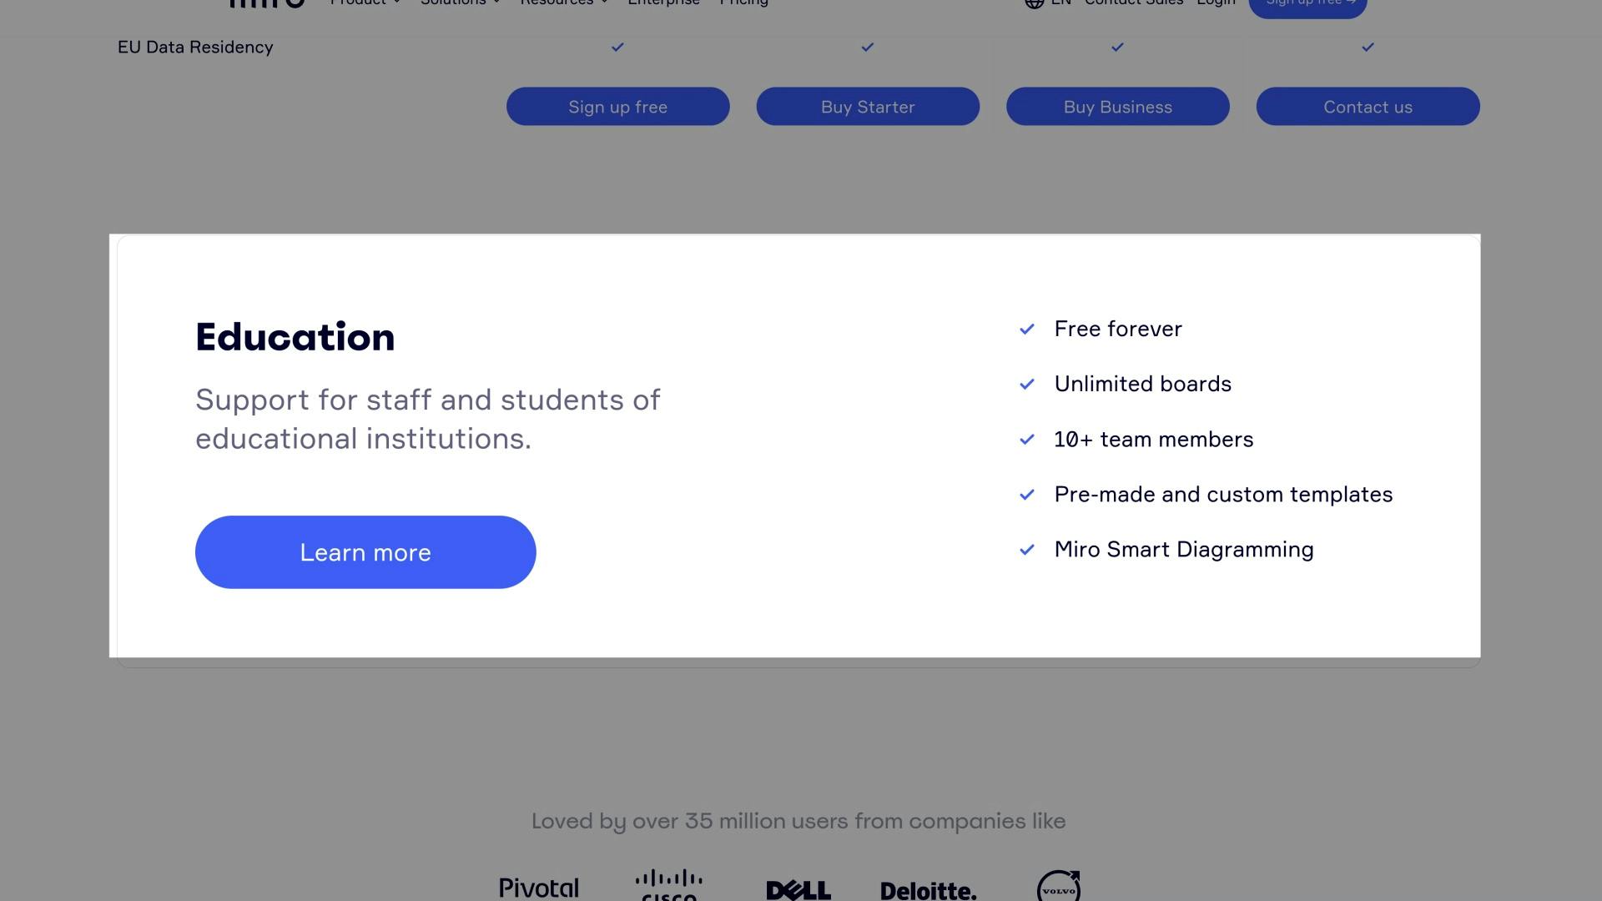The width and height of the screenshot is (1602, 901).
Task: Open the Enterprise navigation item
Action: pyautogui.click(x=663, y=3)
